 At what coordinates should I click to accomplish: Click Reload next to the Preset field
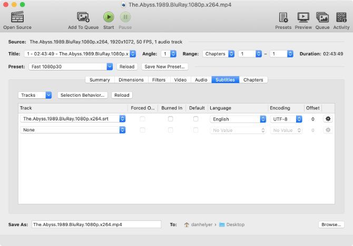pos(127,67)
